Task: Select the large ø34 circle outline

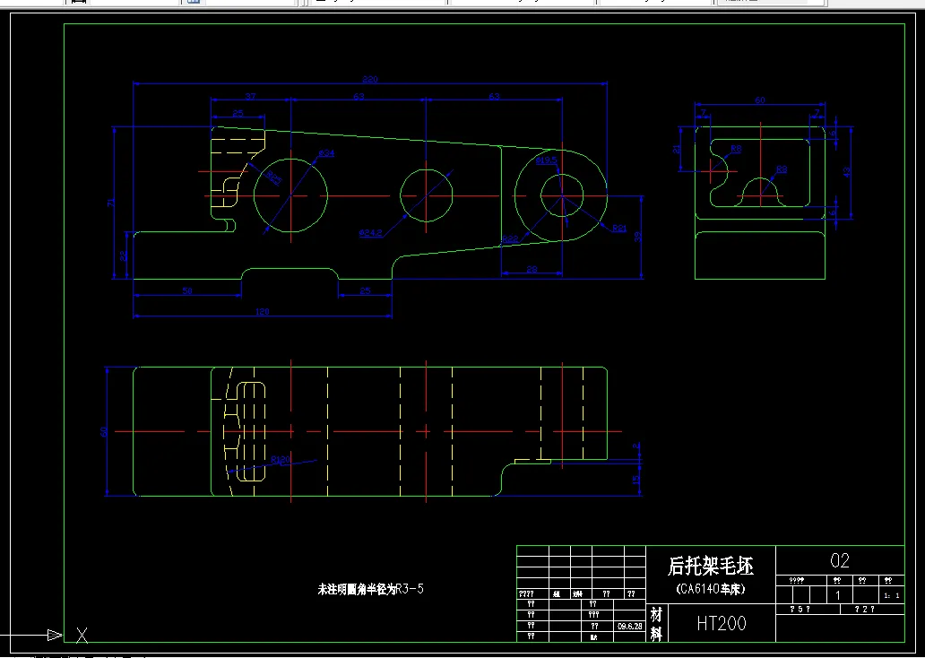Action: 290,195
